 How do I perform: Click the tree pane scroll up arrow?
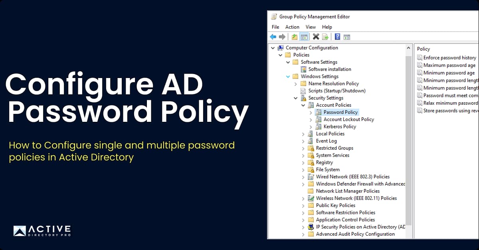409,48
